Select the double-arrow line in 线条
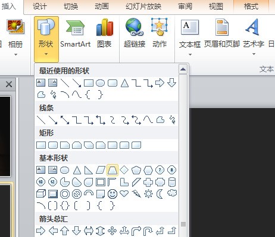Viewport: 275px width, 237px height. (x=65, y=120)
